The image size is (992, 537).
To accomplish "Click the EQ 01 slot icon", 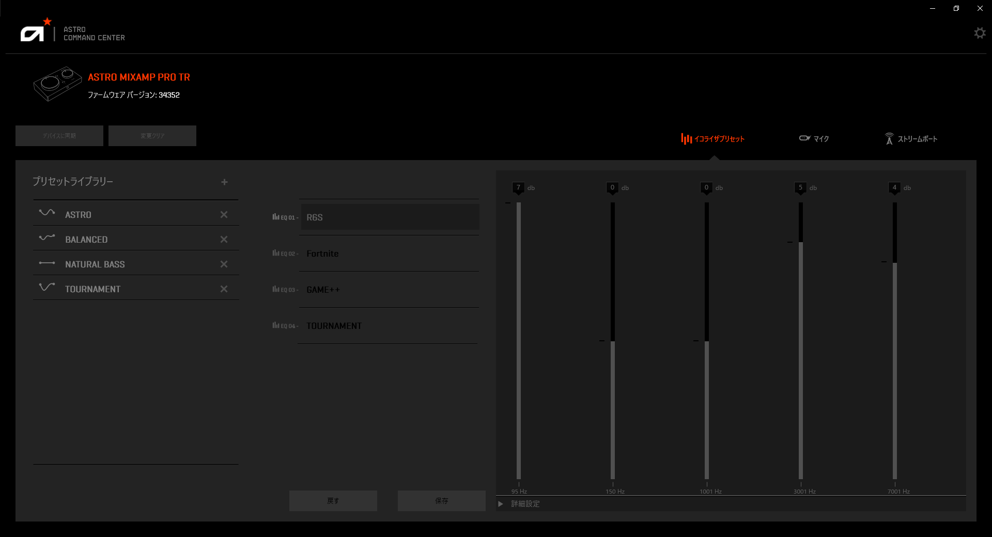I will (x=276, y=217).
